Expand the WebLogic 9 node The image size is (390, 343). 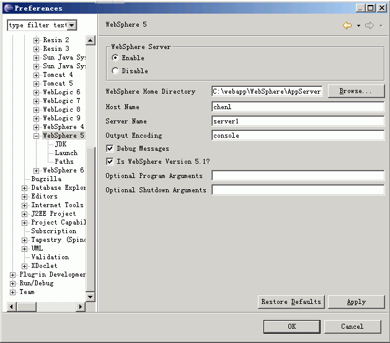(37, 118)
